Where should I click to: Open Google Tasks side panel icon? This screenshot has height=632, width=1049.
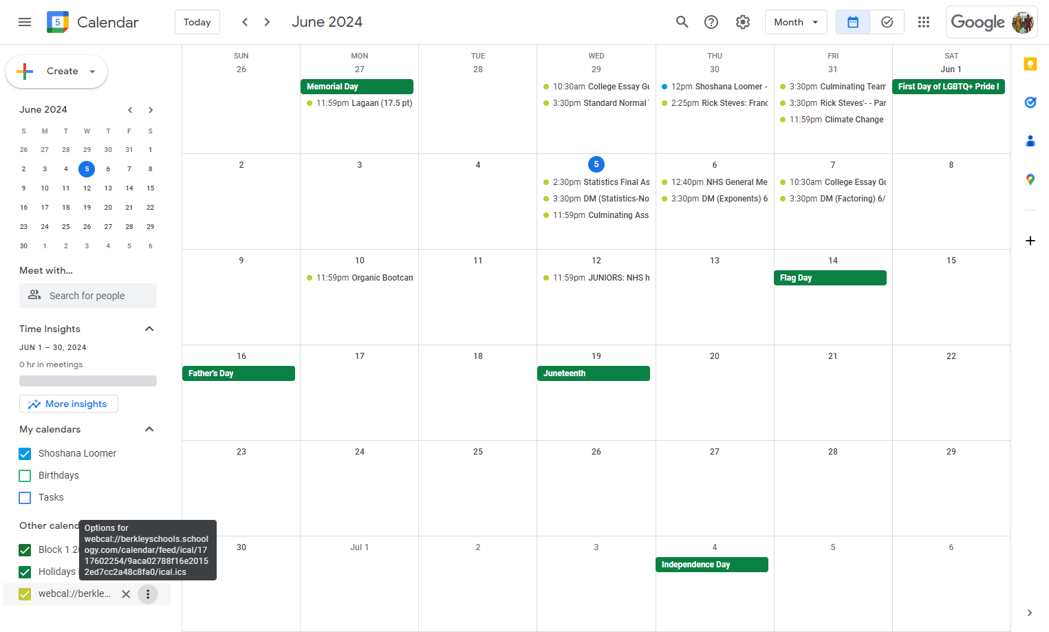pos(1030,102)
